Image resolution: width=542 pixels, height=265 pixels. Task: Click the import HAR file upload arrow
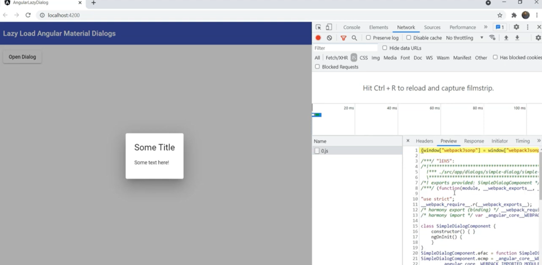[x=506, y=38]
